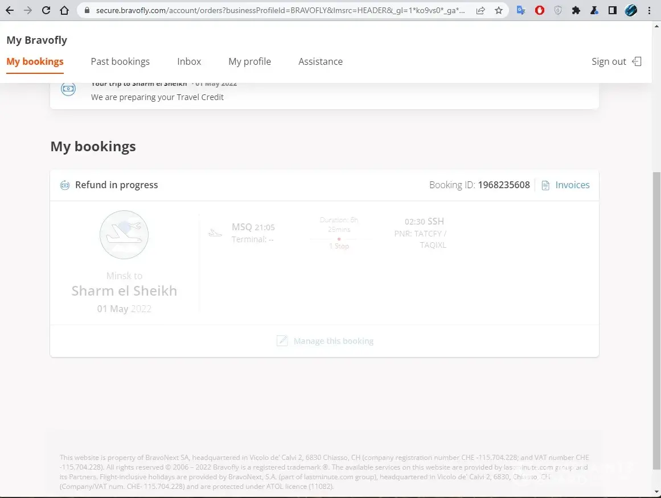
Task: Click the '1 Stop' indicator
Action: [x=339, y=246]
